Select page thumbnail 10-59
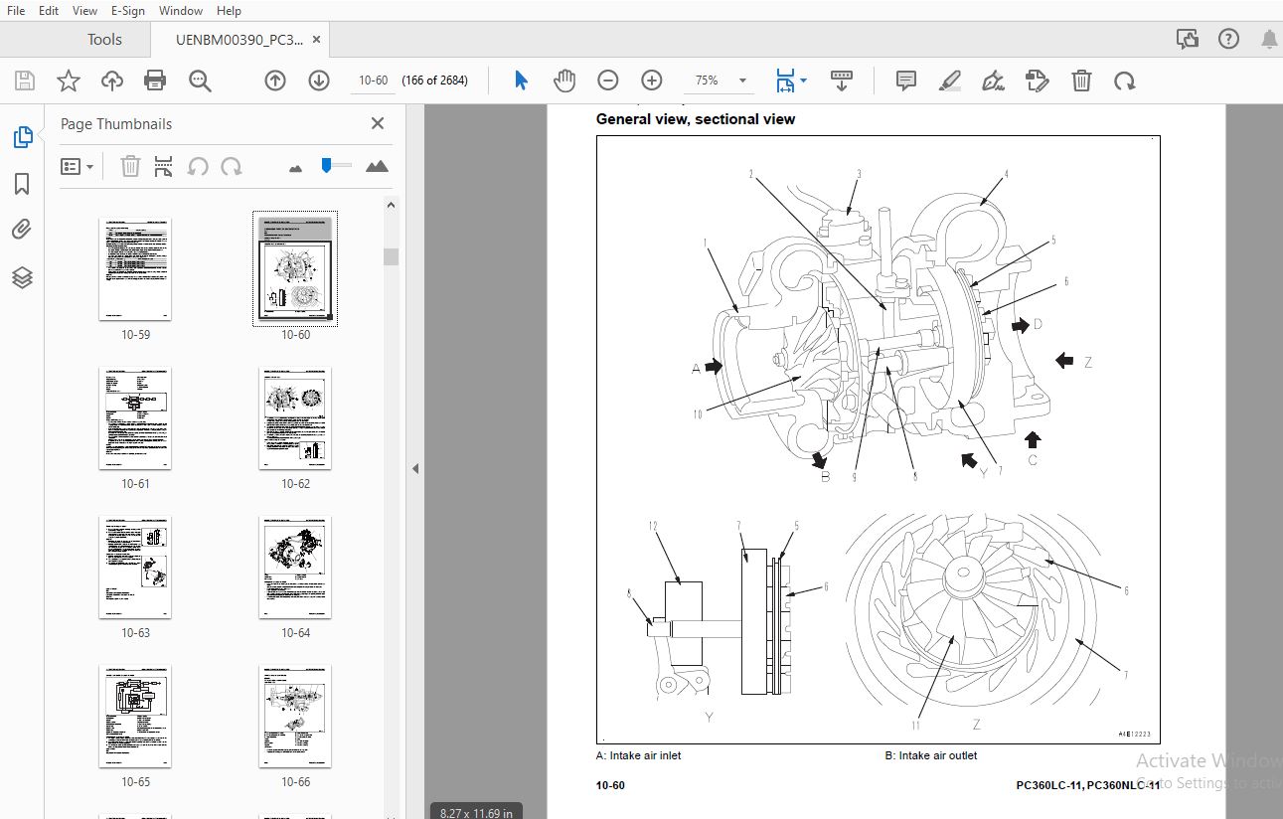 [135, 269]
